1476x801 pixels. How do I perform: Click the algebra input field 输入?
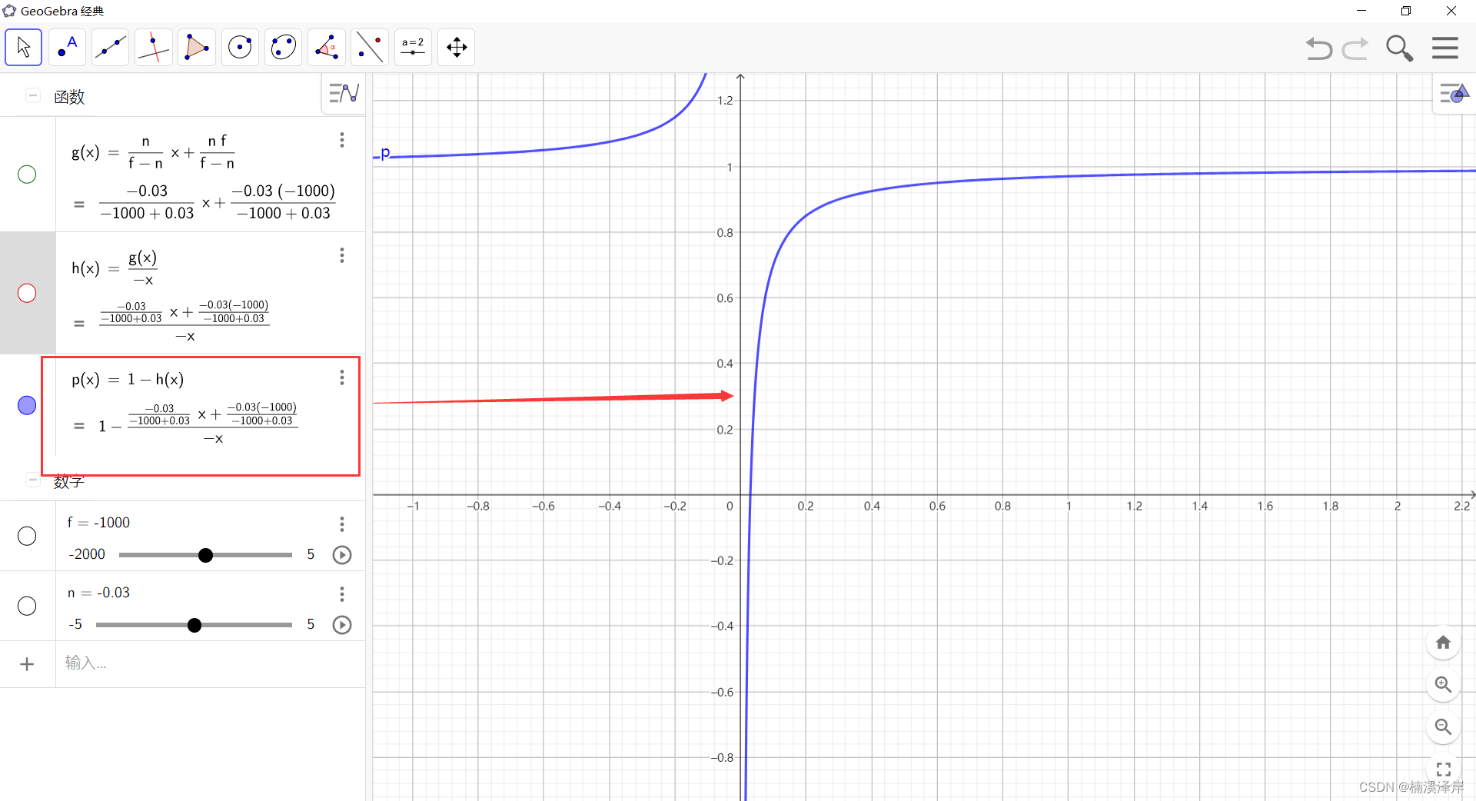(209, 663)
